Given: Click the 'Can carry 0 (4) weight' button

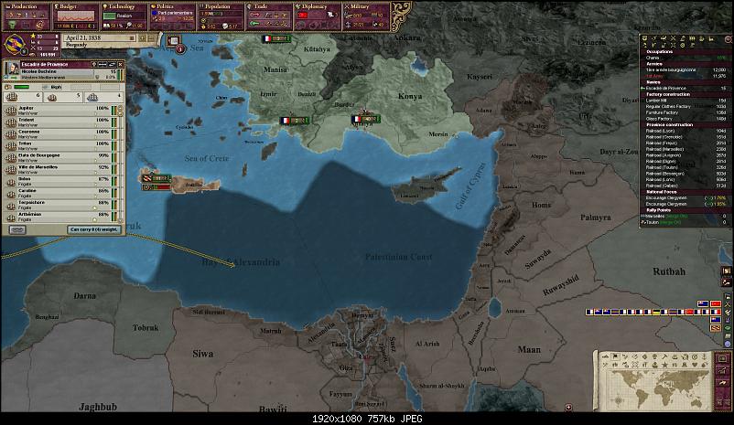Looking at the screenshot, I should pos(93,229).
